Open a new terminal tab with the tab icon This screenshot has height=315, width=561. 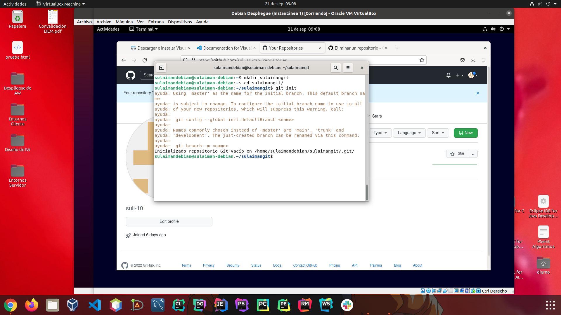tap(161, 67)
